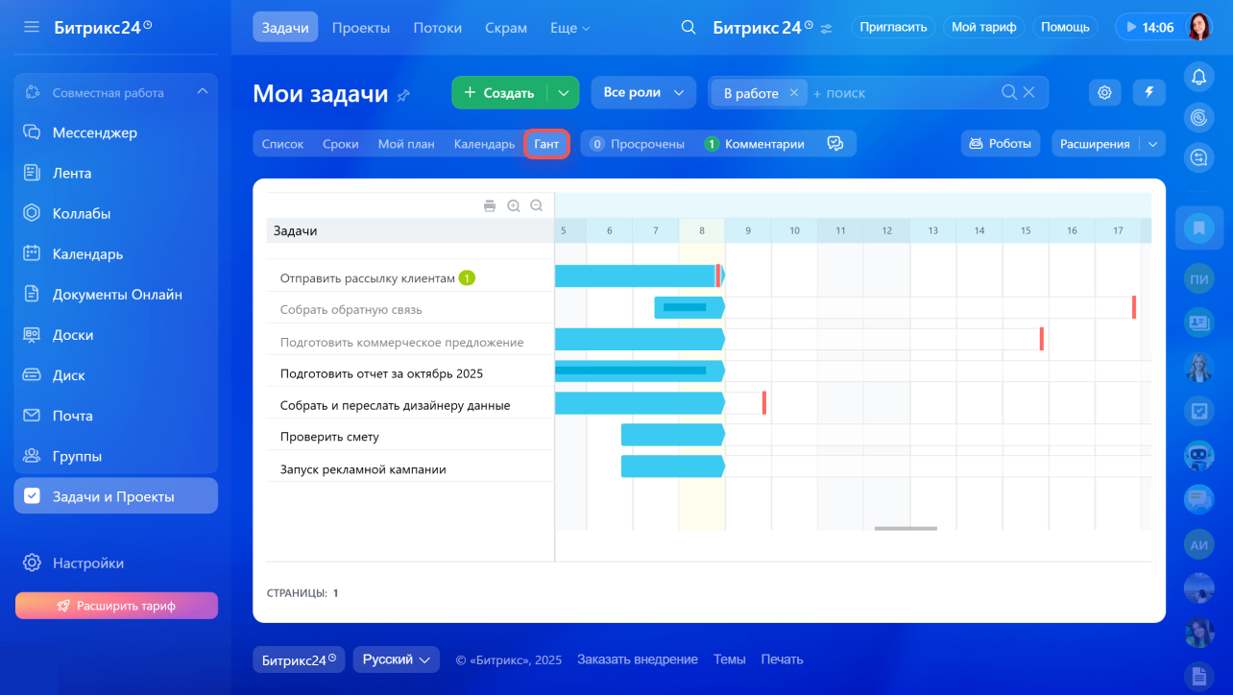
Task: Click the lightning bolt automation icon
Action: [x=1148, y=92]
